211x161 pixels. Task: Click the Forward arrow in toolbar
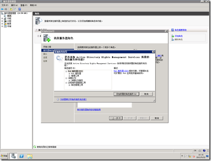click(x=6, y=9)
